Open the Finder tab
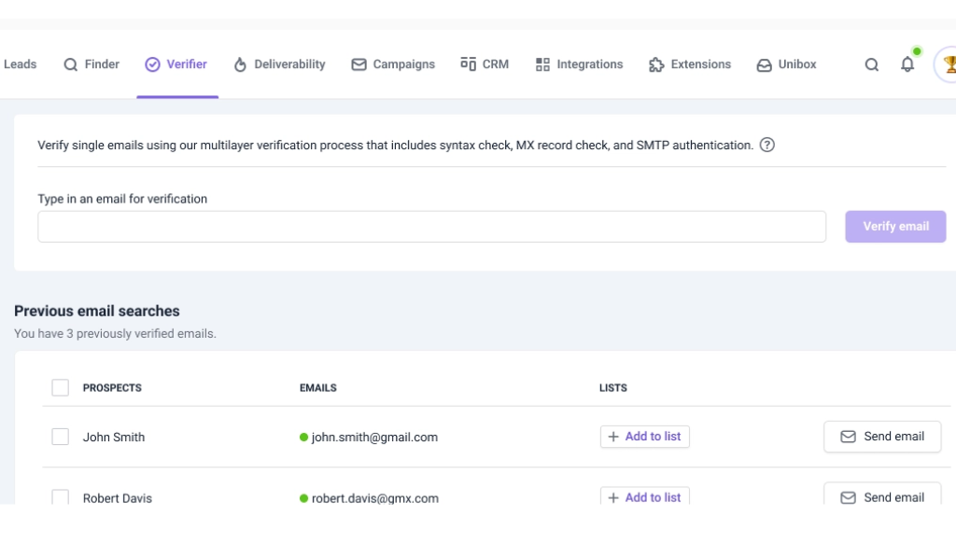The width and height of the screenshot is (956, 557). pyautogui.click(x=91, y=64)
